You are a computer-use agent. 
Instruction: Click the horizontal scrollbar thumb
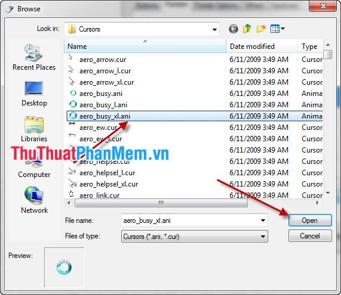coord(161,203)
